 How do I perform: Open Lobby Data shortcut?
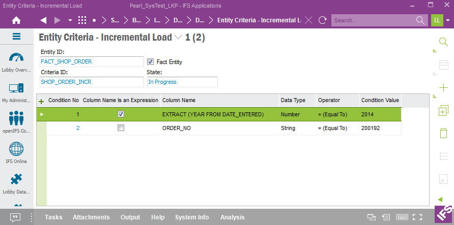[x=16, y=184]
